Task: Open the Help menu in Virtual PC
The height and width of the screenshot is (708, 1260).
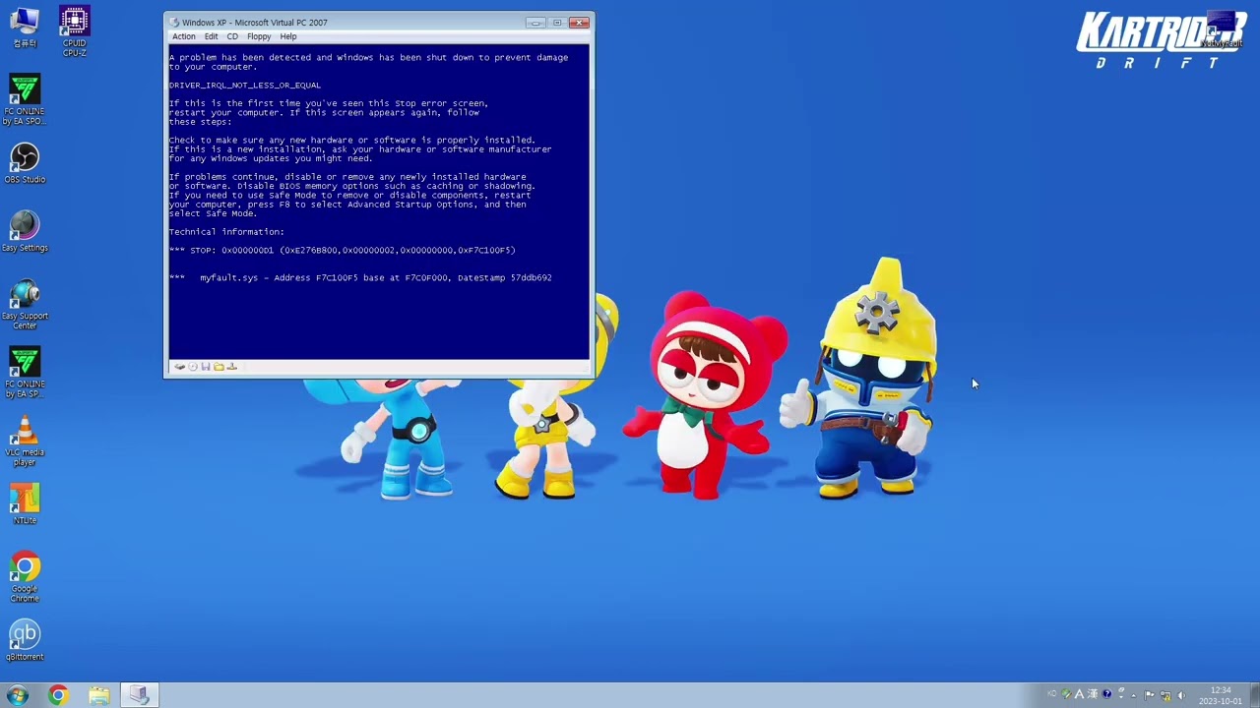Action: 287,36
